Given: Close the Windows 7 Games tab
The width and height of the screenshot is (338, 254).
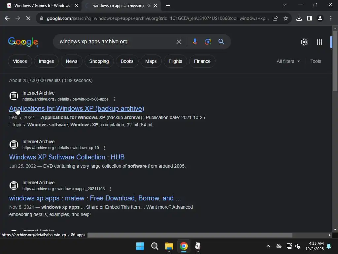Looking at the screenshot, I should pyautogui.click(x=77, y=6).
